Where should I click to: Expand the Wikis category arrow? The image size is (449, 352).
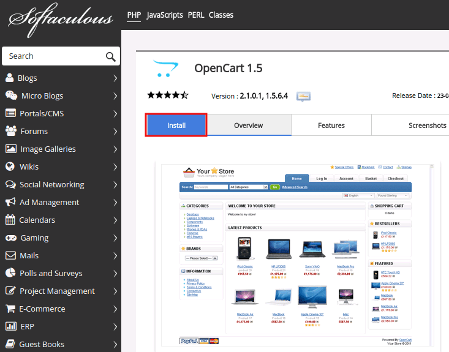(115, 167)
